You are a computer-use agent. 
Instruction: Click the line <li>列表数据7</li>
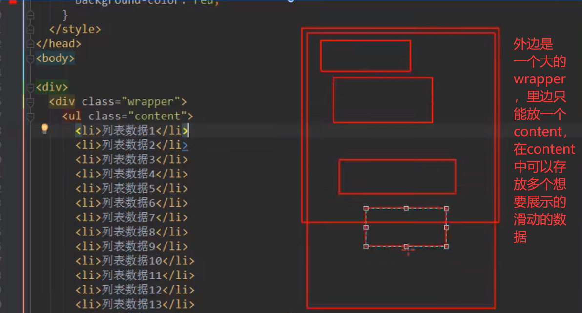pyautogui.click(x=132, y=217)
